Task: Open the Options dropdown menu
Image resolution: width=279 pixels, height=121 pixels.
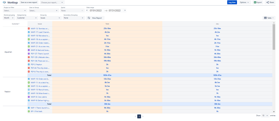Action: tap(244, 3)
